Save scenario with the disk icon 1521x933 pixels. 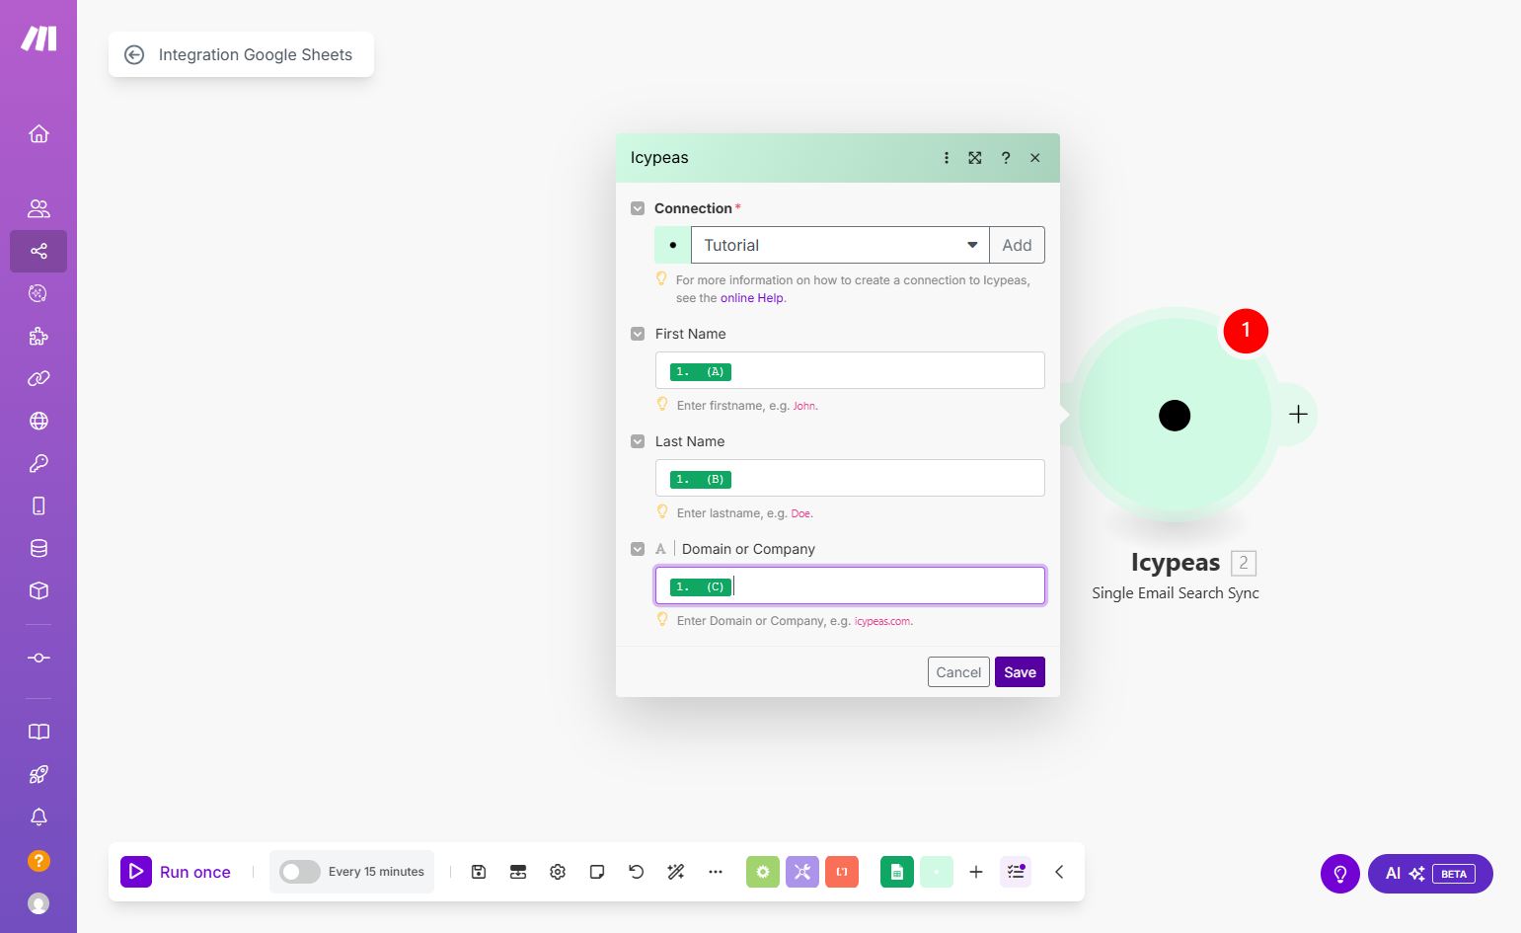tap(479, 872)
